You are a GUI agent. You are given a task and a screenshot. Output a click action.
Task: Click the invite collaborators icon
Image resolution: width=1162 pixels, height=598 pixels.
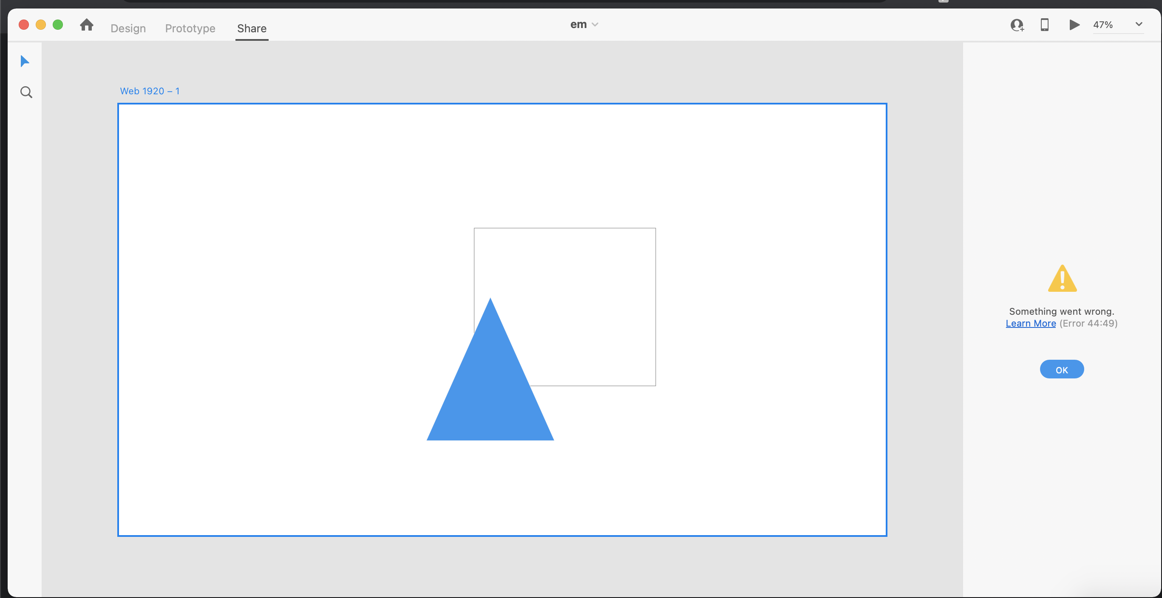pos(1017,25)
